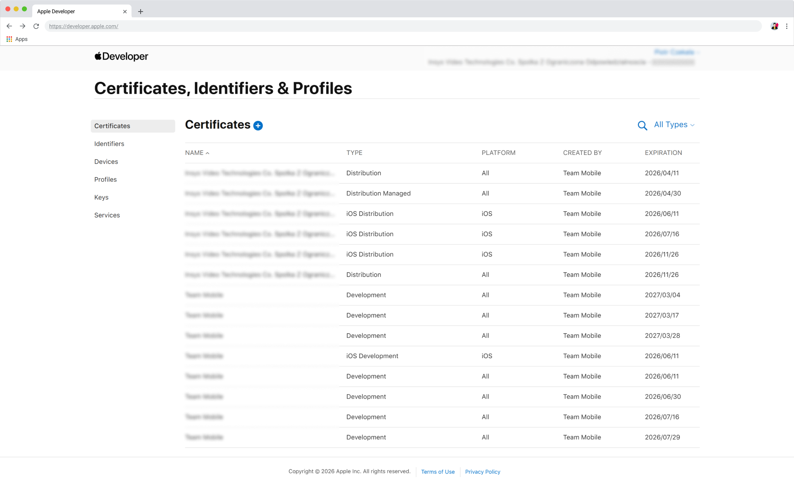
Task: Open the Privacy Policy link
Action: 483,472
